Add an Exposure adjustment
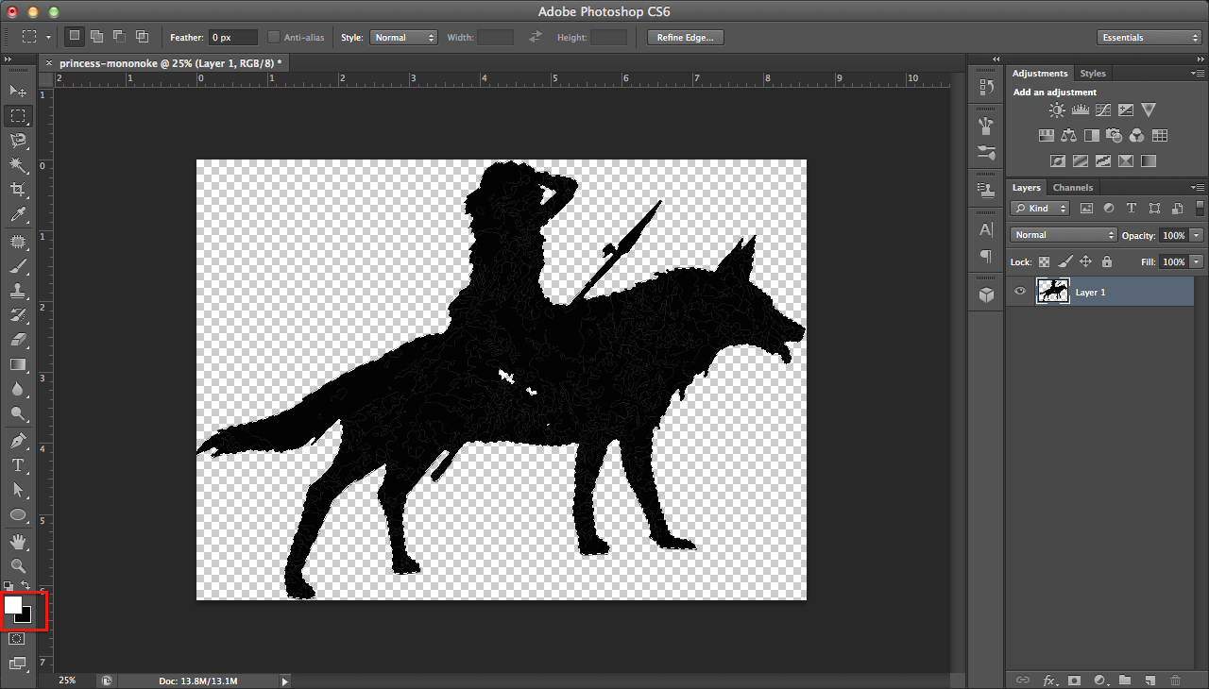1209x689 pixels. [1125, 110]
